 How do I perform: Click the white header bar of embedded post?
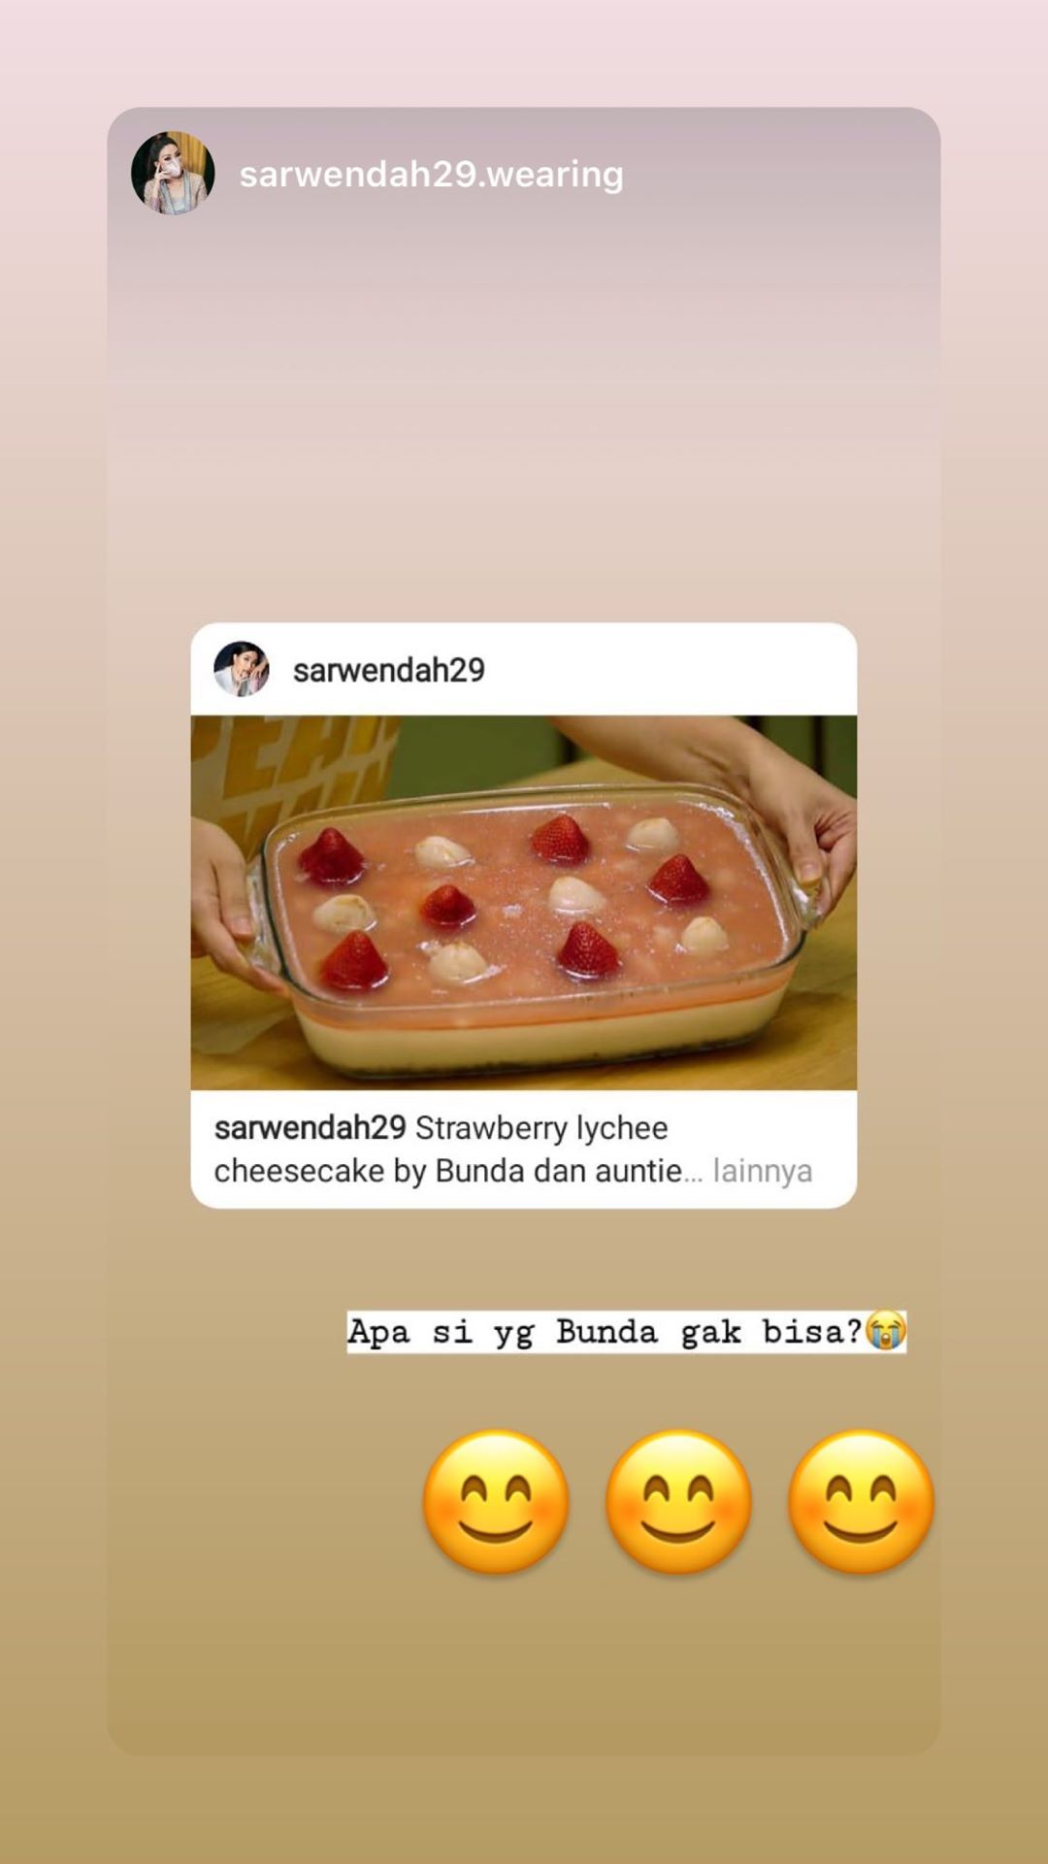[x=524, y=670]
